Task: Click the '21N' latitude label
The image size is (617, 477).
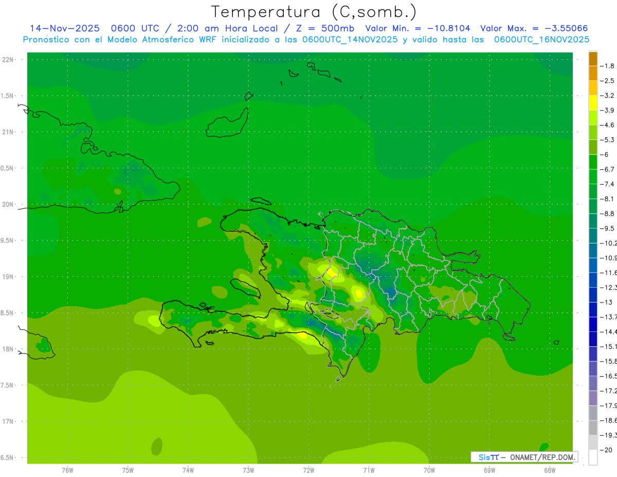Action: (7, 132)
